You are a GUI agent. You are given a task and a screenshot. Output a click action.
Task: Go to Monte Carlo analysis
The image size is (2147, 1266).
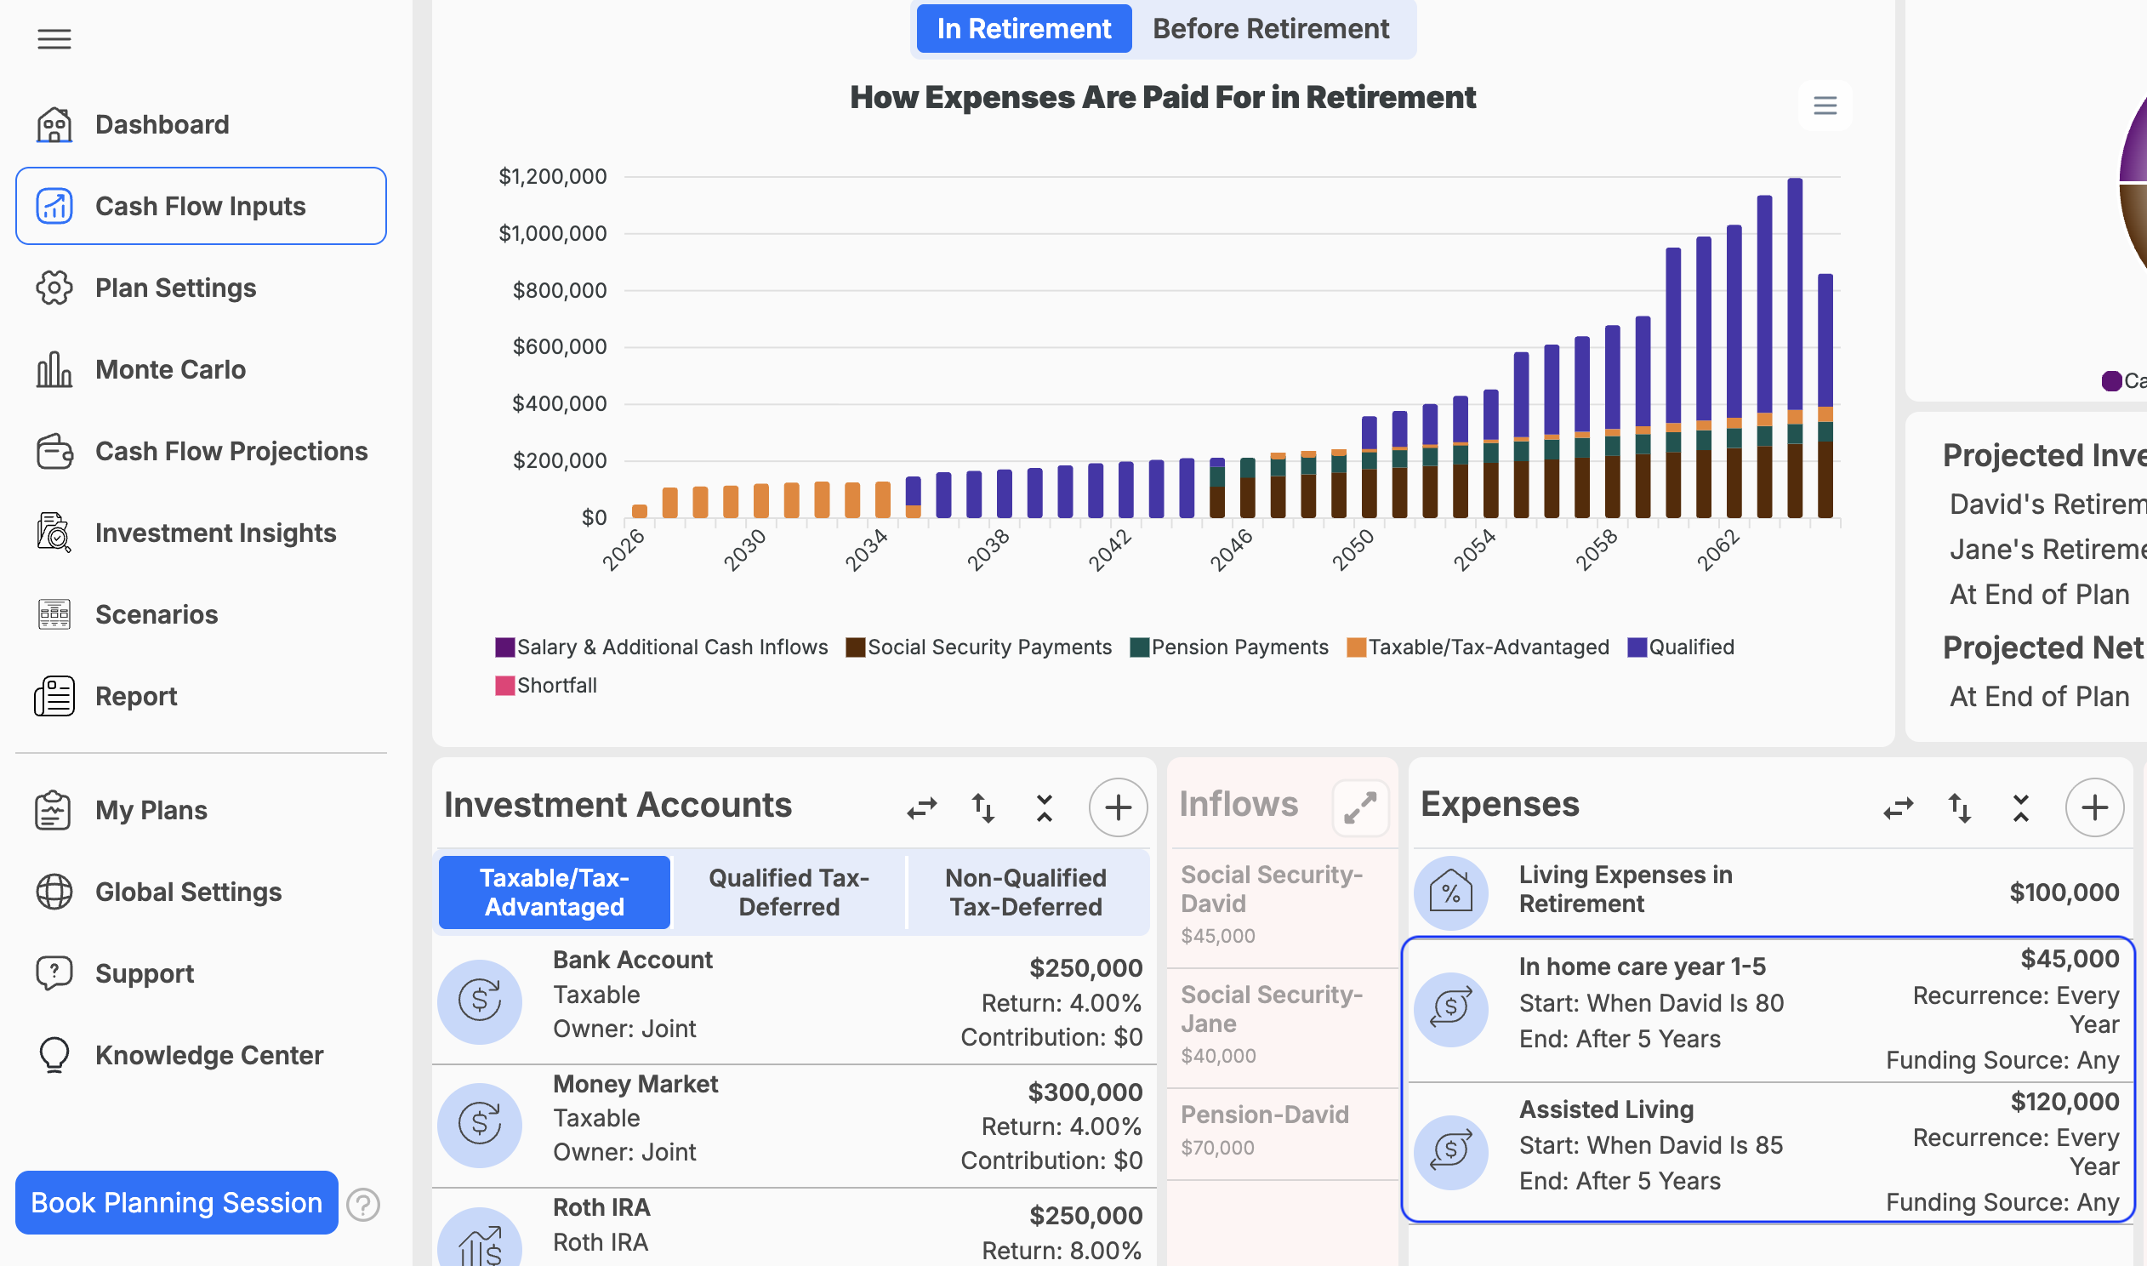201,369
